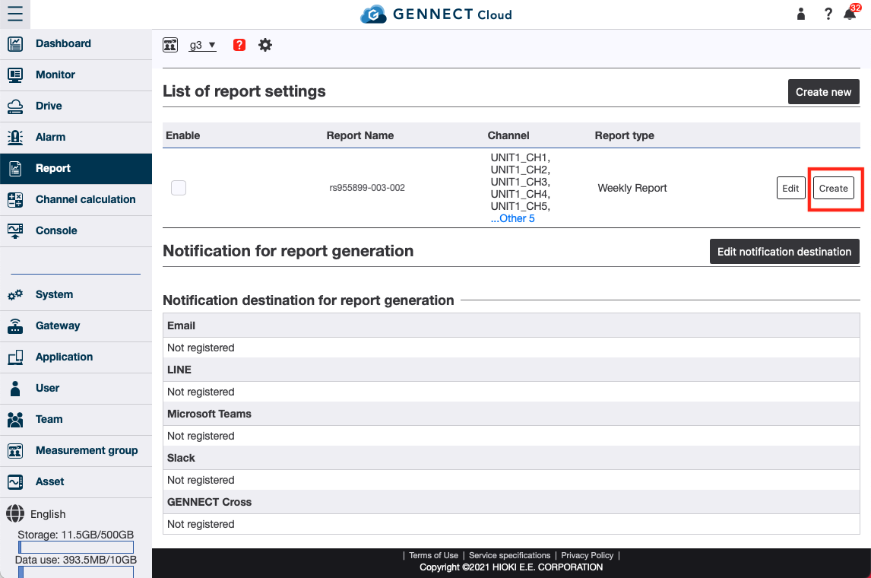Open the g3 group dropdown

pos(202,45)
